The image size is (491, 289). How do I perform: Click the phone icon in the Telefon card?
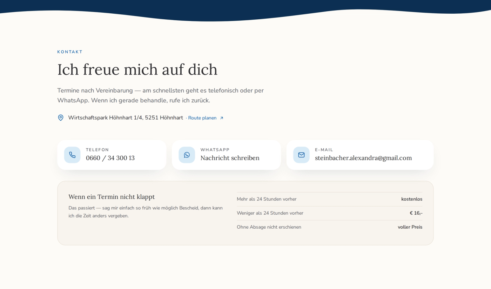pos(72,155)
